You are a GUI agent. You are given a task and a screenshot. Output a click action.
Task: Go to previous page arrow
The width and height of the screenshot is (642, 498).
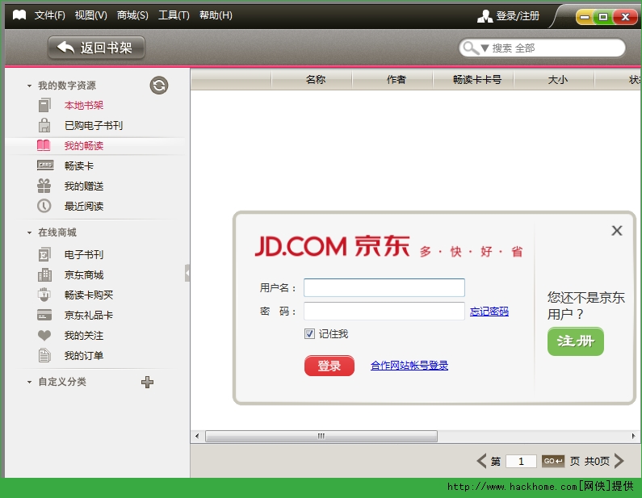(x=481, y=461)
